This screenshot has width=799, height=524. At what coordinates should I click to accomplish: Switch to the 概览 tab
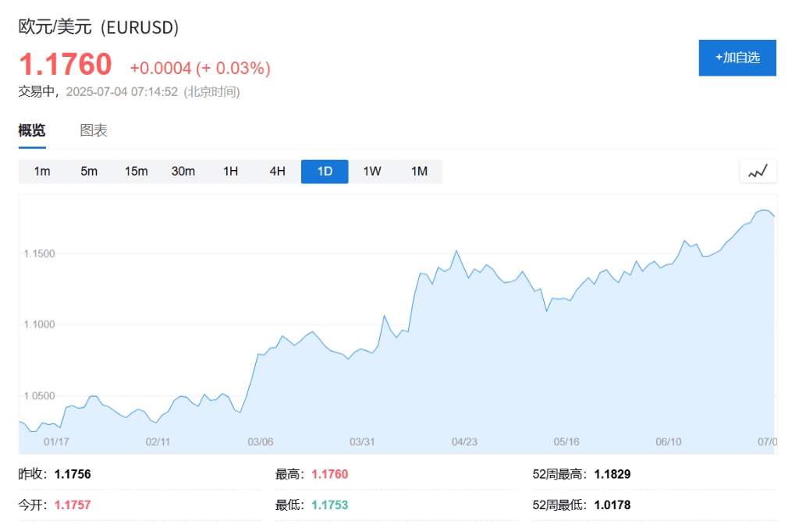(x=32, y=131)
